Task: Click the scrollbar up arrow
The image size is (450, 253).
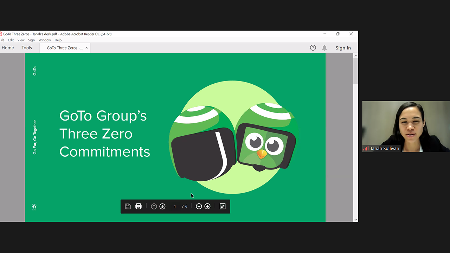Action: click(355, 56)
